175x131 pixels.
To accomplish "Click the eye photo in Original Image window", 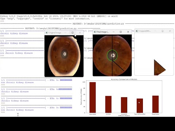I will coord(64,56).
